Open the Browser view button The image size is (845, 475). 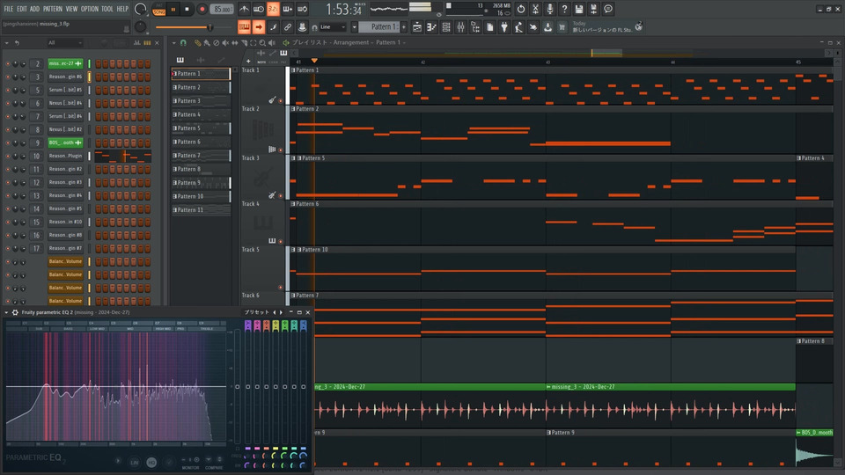pyautogui.click(x=475, y=27)
